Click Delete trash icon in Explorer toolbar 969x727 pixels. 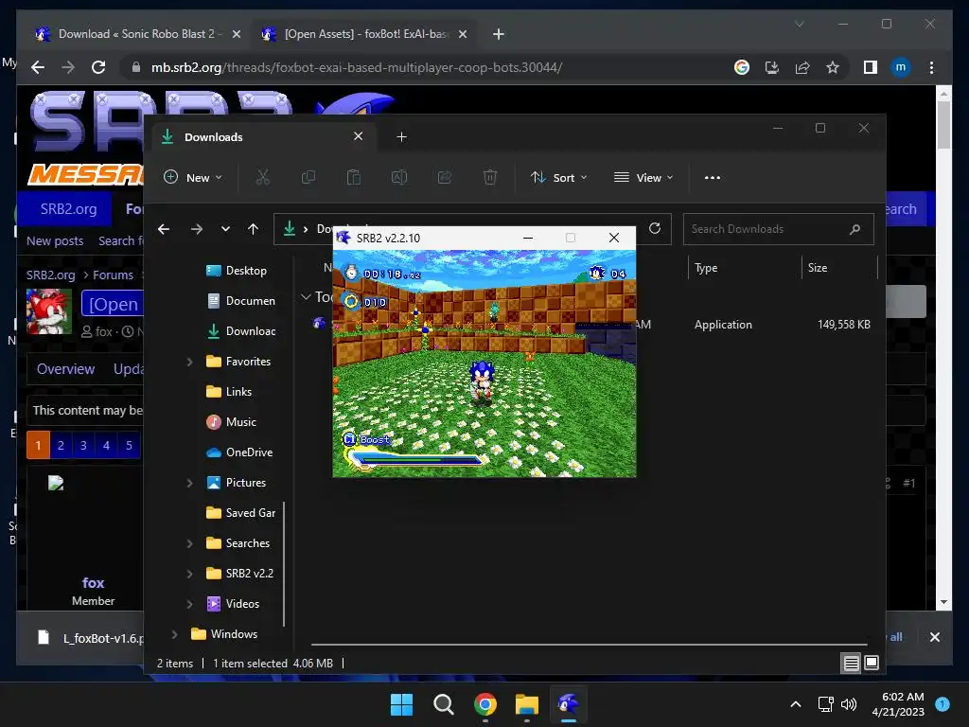click(x=489, y=177)
